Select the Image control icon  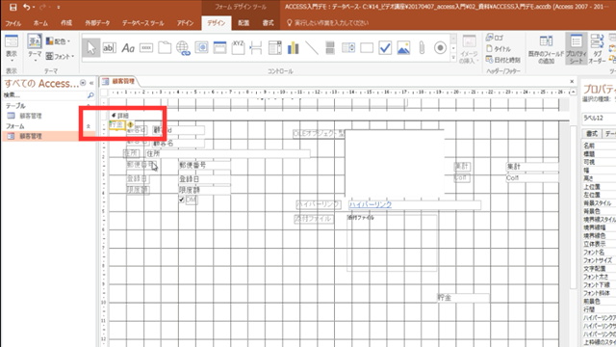click(403, 48)
